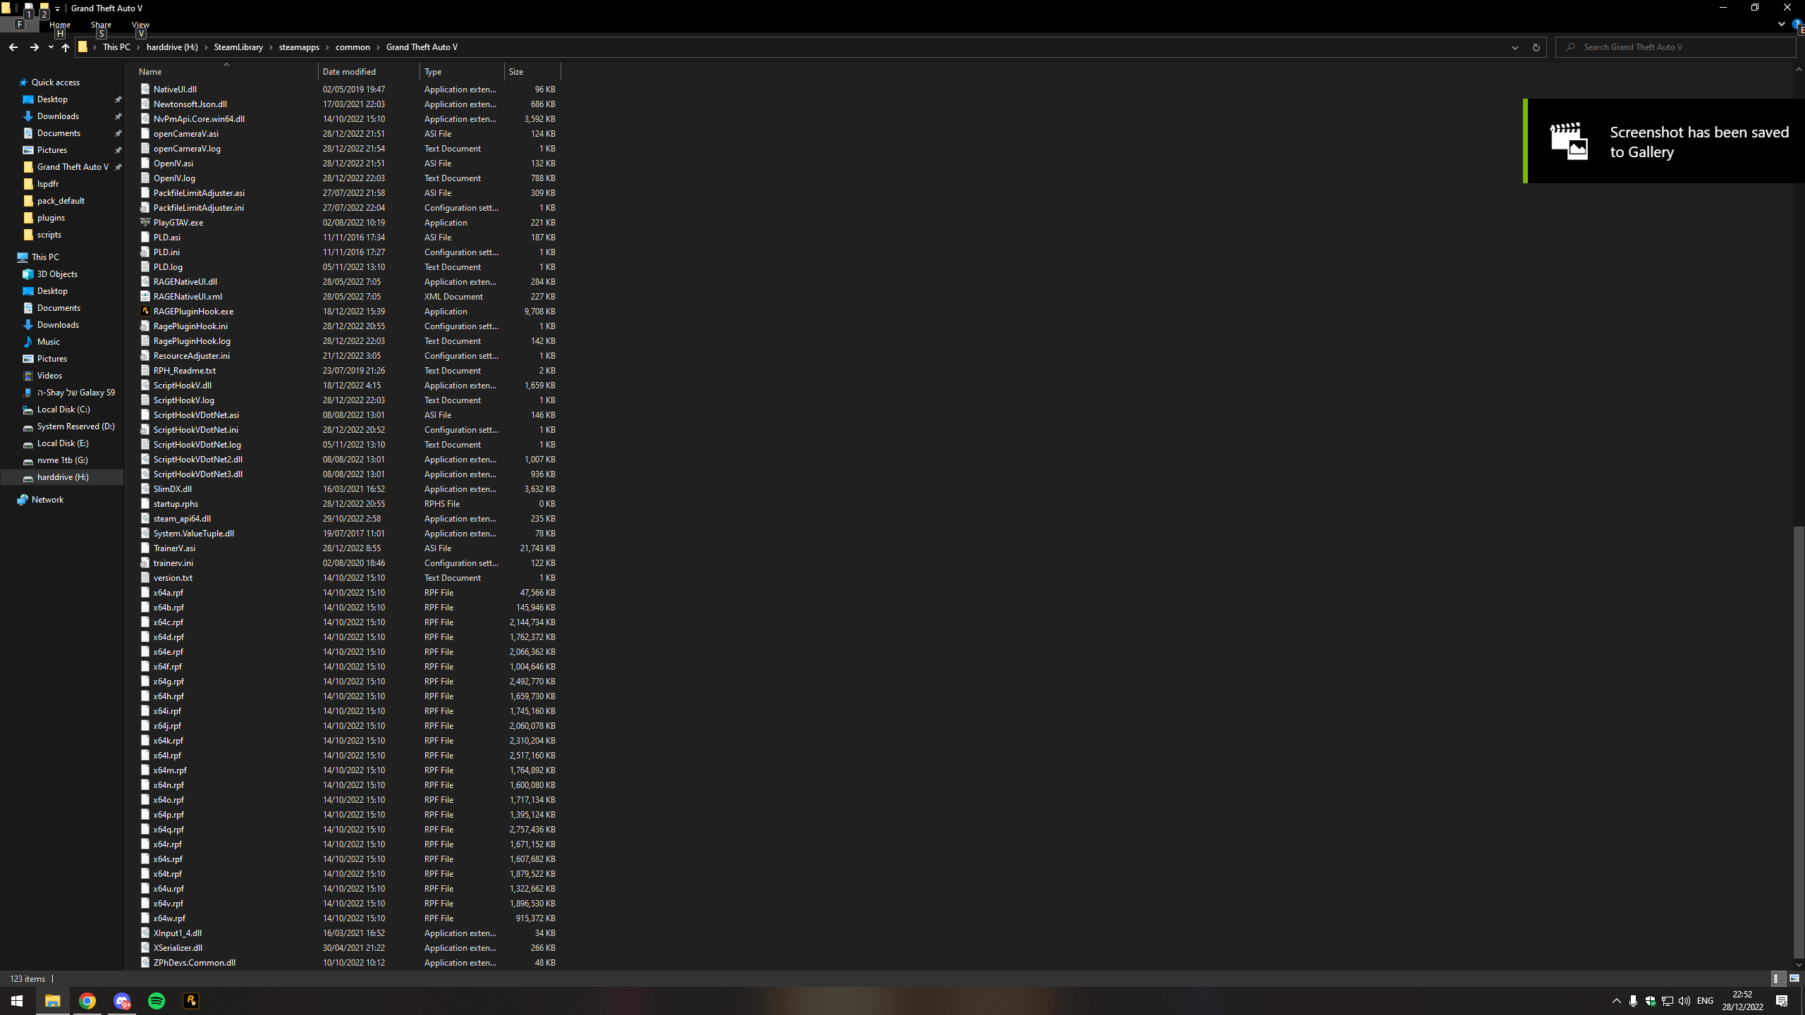This screenshot has height=1015, width=1805.
Task: Expand the address bar history dropdown
Action: (x=1515, y=47)
